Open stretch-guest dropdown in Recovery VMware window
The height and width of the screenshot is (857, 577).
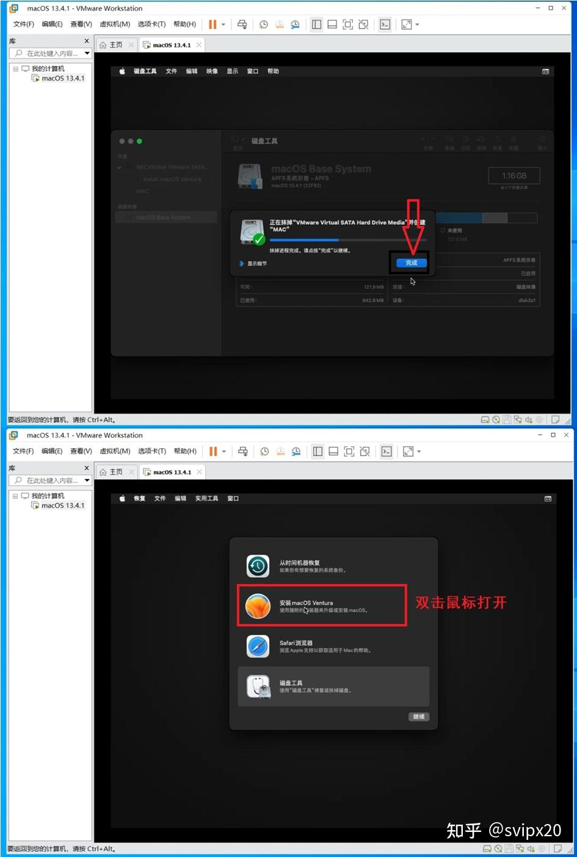point(419,451)
